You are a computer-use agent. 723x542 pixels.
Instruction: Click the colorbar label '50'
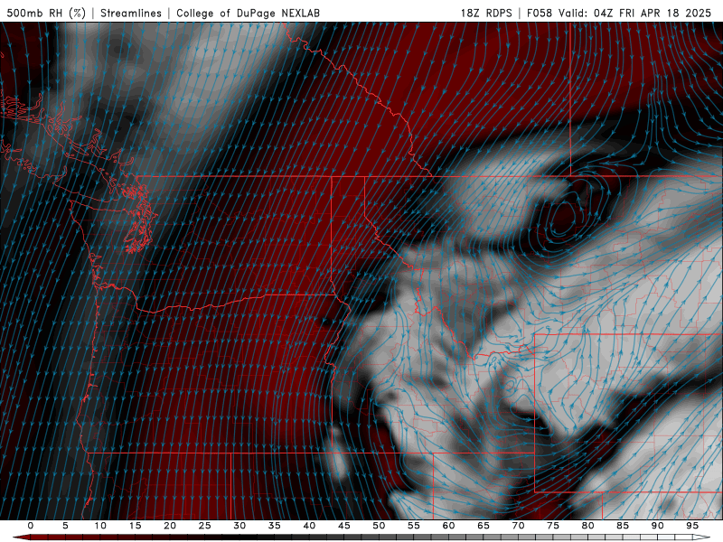click(379, 526)
